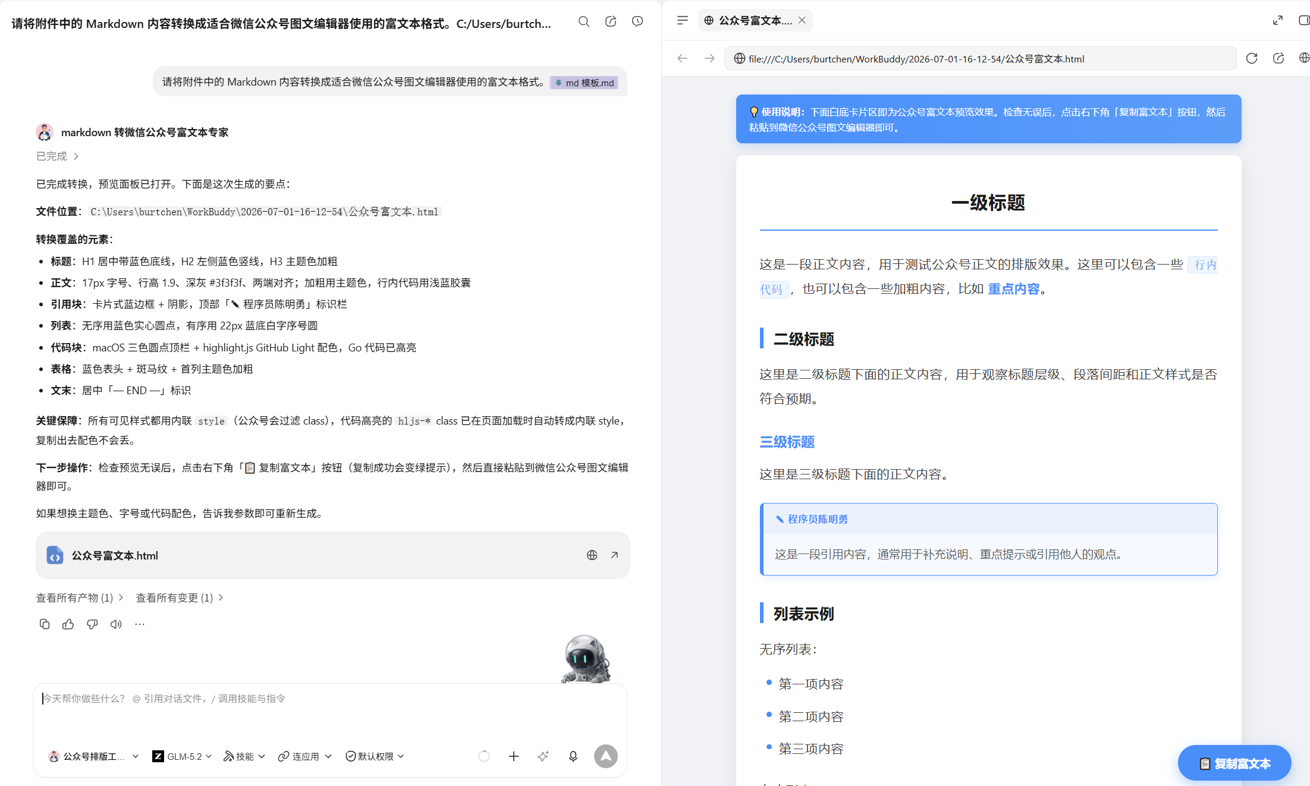Start a new chat with compose icon
Screen dimensions: 1310x786
pos(611,22)
